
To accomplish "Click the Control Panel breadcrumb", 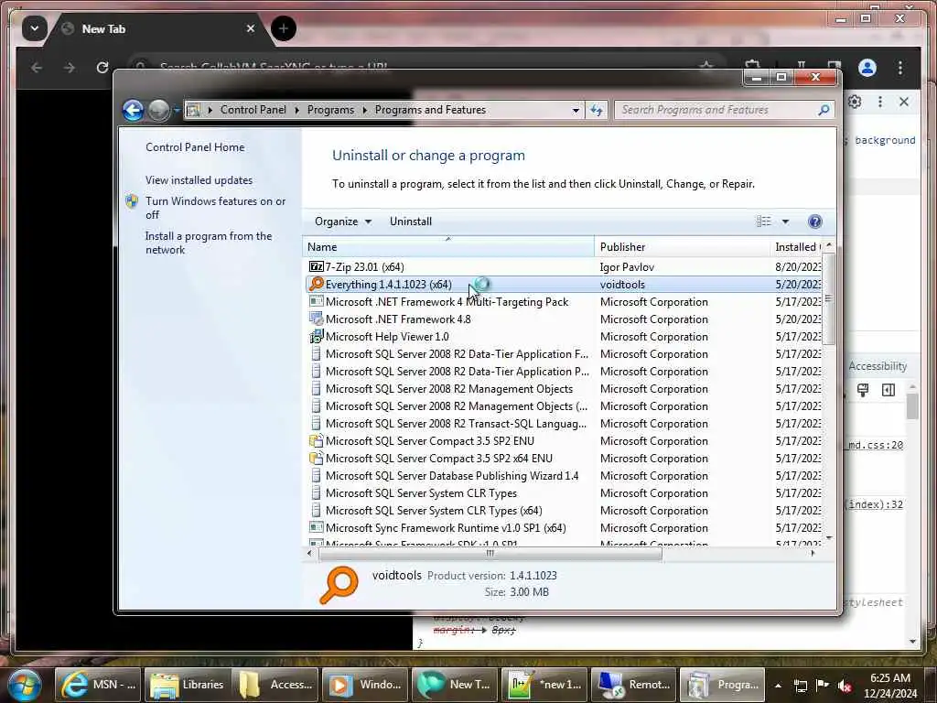I will pos(253,110).
